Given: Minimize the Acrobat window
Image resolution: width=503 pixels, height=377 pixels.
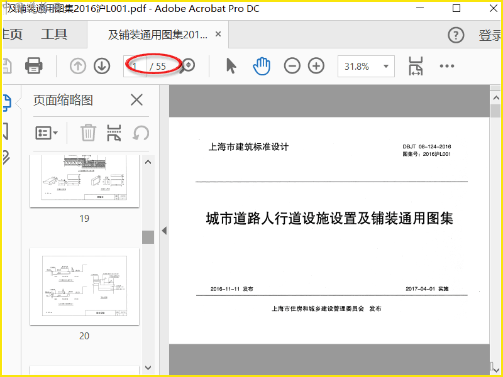Looking at the screenshot, I should click(x=420, y=8).
